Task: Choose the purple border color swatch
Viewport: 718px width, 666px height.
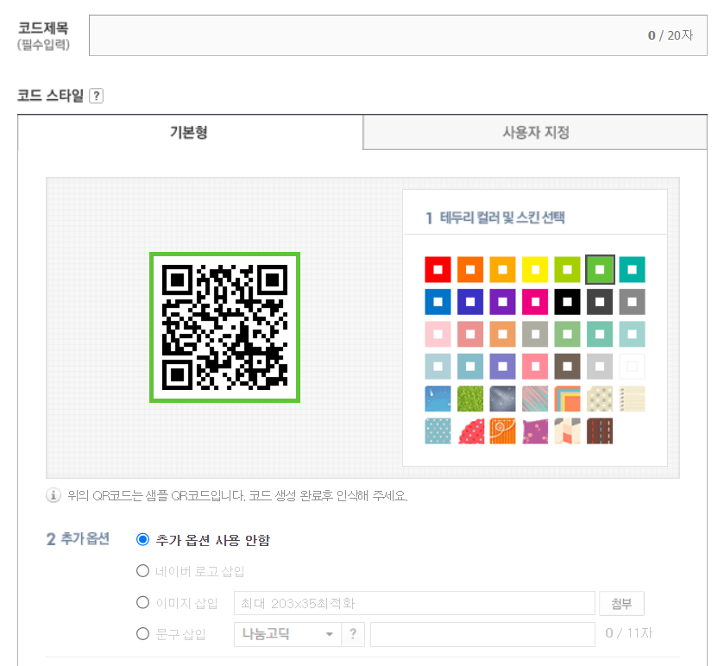Action: [502, 302]
